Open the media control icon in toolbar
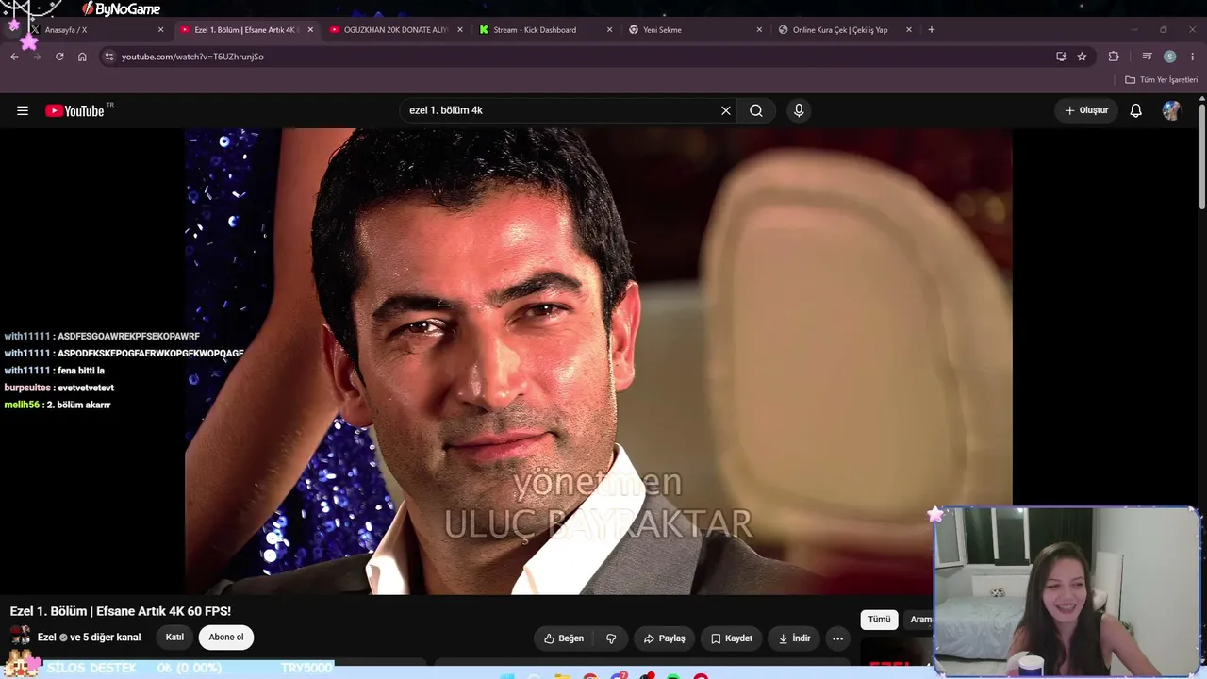Image resolution: width=1207 pixels, height=679 pixels. pyautogui.click(x=1147, y=57)
